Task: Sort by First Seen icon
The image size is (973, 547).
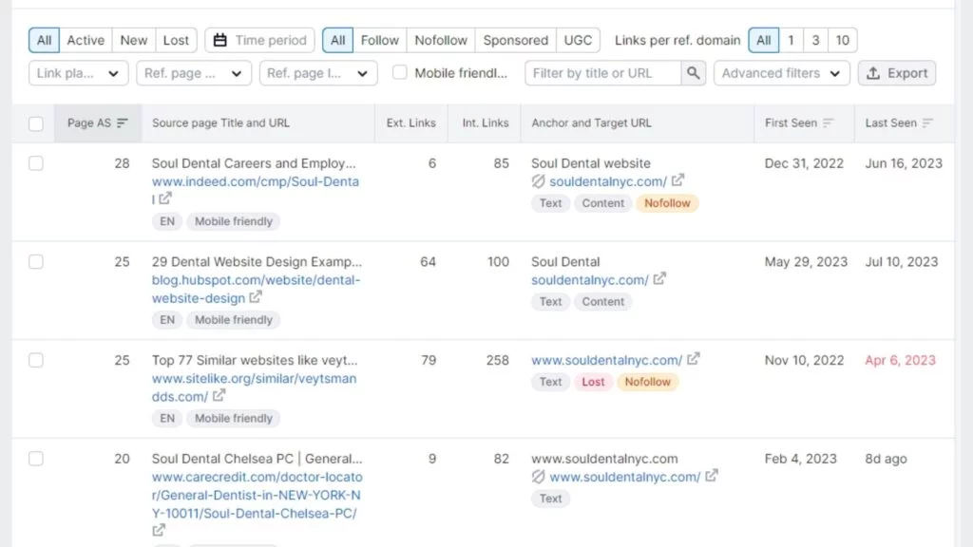Action: [828, 123]
